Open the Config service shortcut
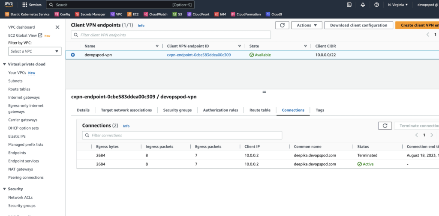Image resolution: width=439 pixels, height=216 pixels. pyautogui.click(x=63, y=14)
